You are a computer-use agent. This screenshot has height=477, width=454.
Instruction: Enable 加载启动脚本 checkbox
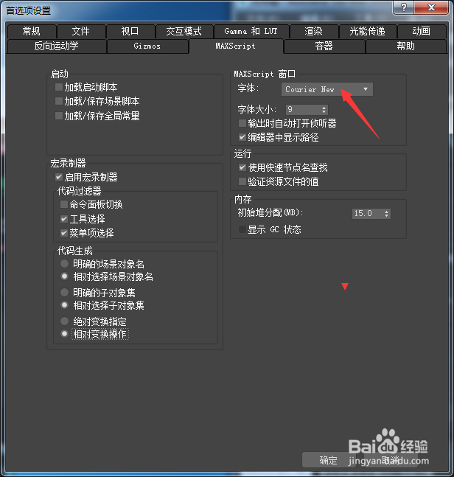click(x=59, y=87)
